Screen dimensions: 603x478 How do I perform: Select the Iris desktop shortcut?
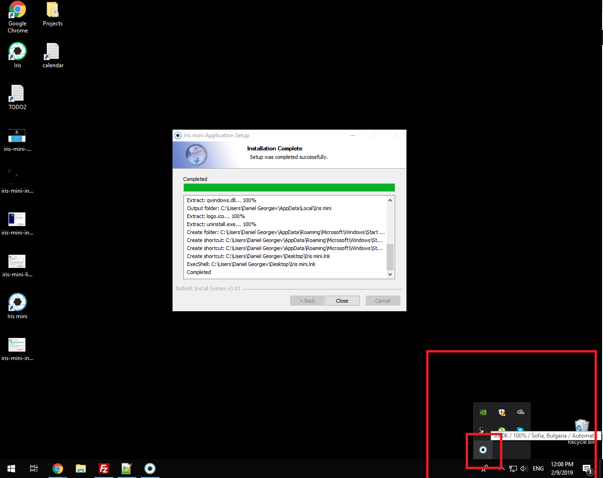[17, 55]
